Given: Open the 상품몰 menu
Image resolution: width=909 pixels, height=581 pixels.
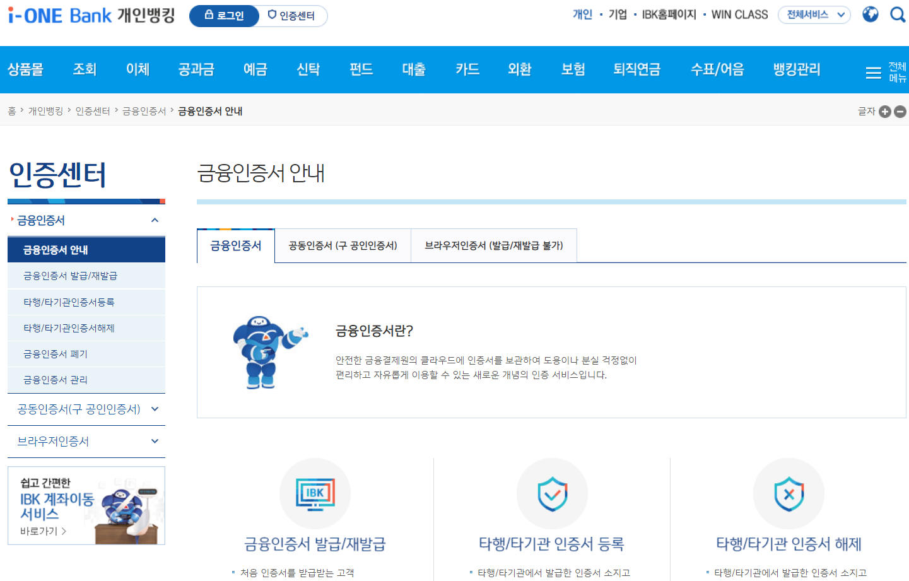Looking at the screenshot, I should [25, 69].
